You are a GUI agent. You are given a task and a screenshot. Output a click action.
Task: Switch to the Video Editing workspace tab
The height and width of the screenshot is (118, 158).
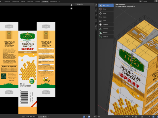(x=53, y=2)
